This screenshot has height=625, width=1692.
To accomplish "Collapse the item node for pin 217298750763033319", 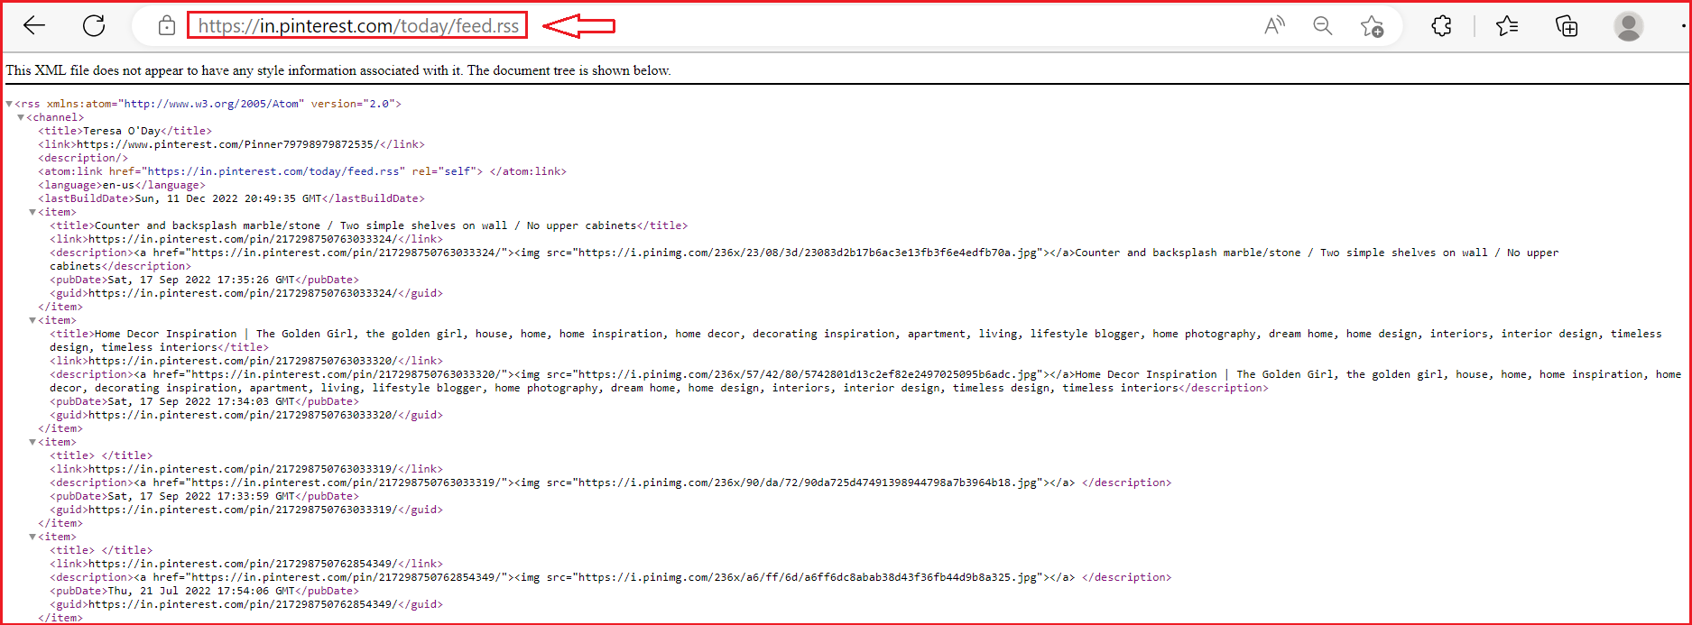I will point(32,443).
